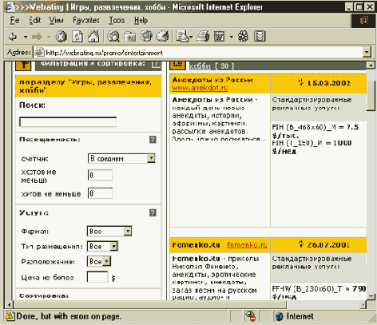Click the 'Цена не более' price field
Image resolution: width=377 pixels, height=325 pixels.
coord(97,277)
